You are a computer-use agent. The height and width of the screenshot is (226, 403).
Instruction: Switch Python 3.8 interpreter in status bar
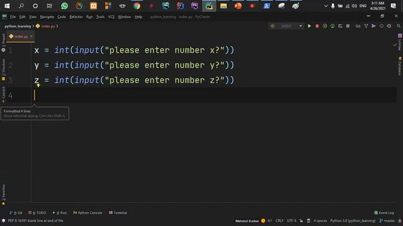pos(353,221)
